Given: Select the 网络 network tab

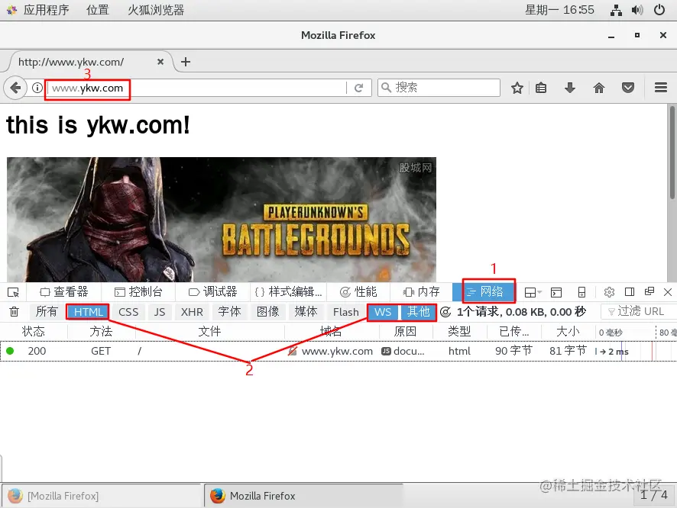Looking at the screenshot, I should tap(484, 292).
